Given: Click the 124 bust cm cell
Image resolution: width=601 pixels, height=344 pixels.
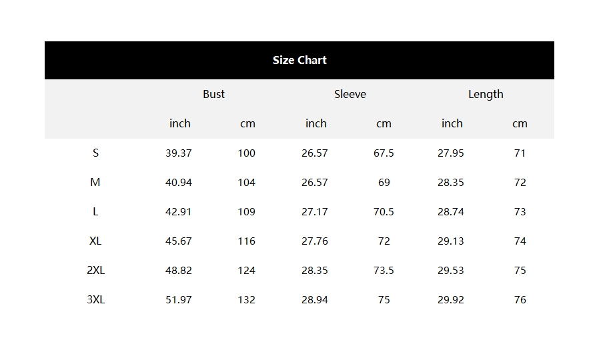Looking at the screenshot, I should [x=246, y=271].
